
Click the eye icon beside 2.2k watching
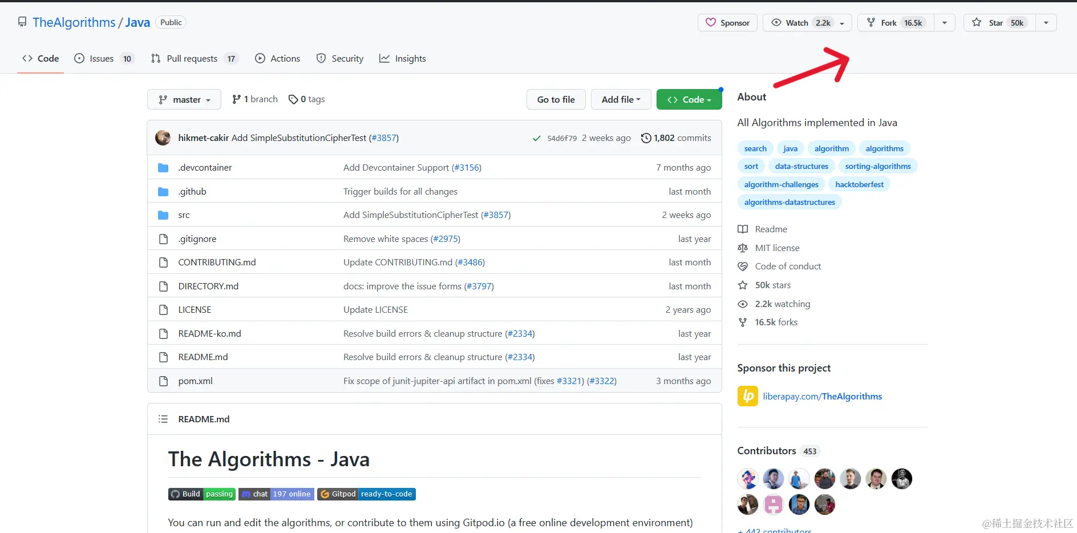point(743,304)
